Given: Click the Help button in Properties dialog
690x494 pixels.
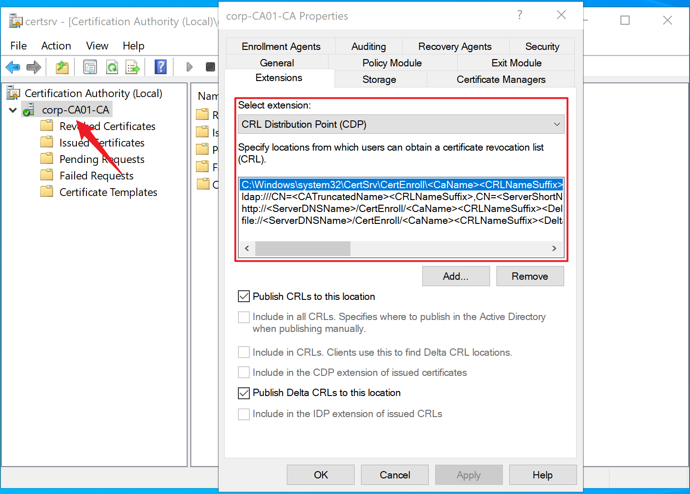Looking at the screenshot, I should click(543, 475).
